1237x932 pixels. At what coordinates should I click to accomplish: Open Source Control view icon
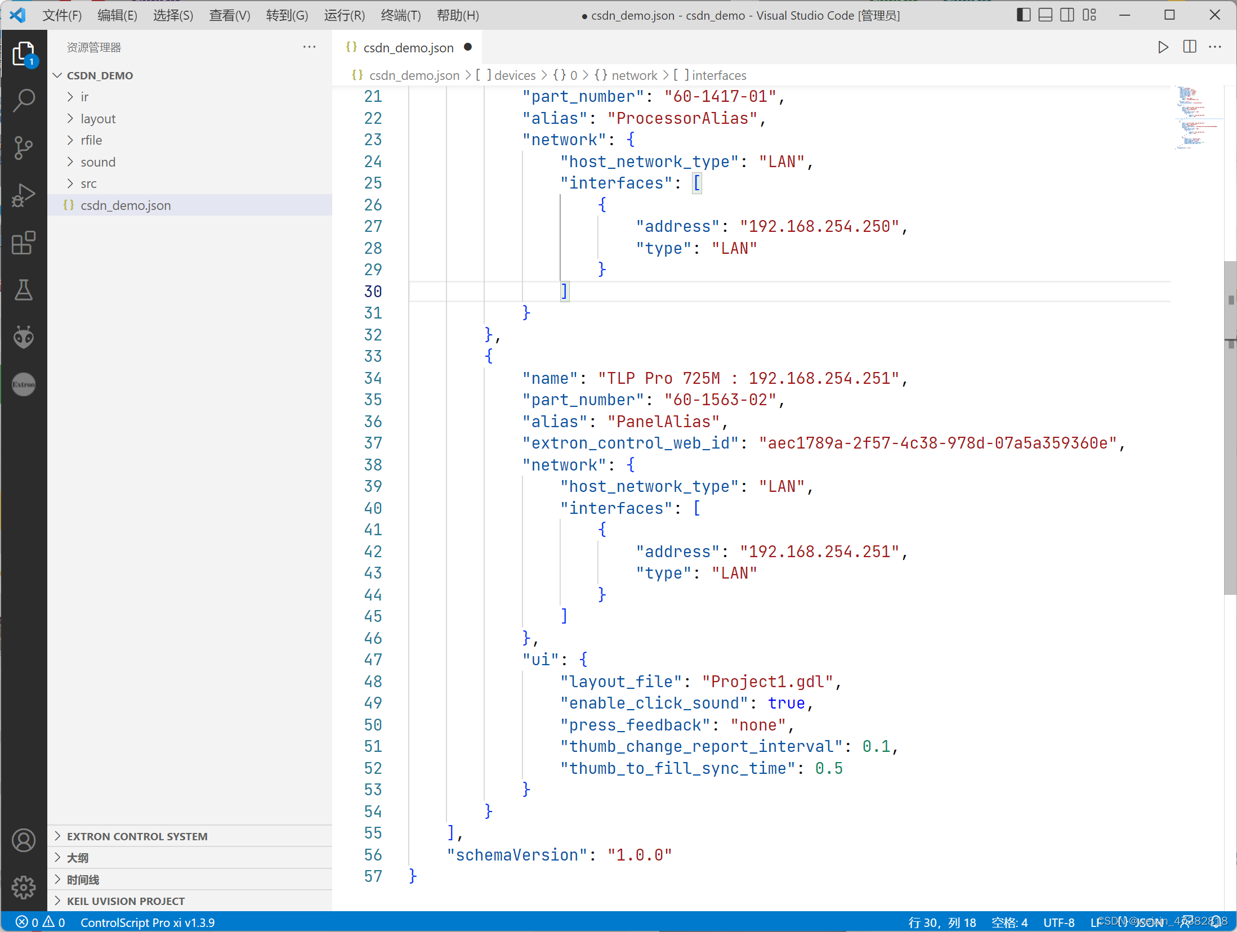pos(24,148)
